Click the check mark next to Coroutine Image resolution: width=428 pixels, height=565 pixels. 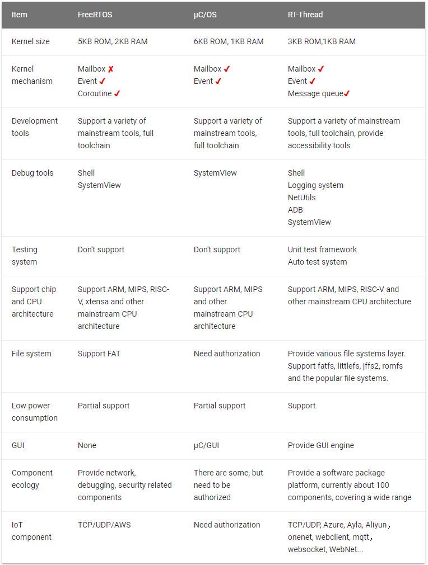117,93
